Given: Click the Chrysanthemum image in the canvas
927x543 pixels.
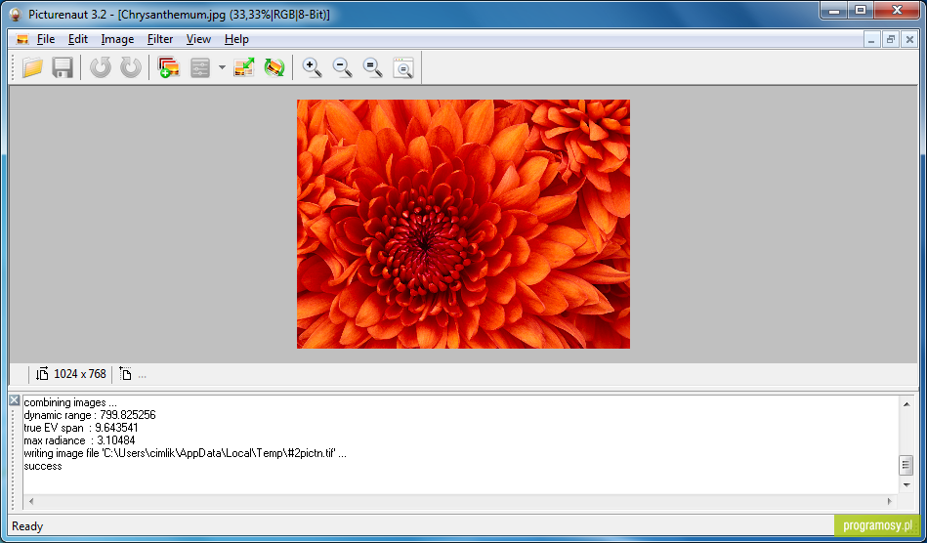Looking at the screenshot, I should coord(463,224).
